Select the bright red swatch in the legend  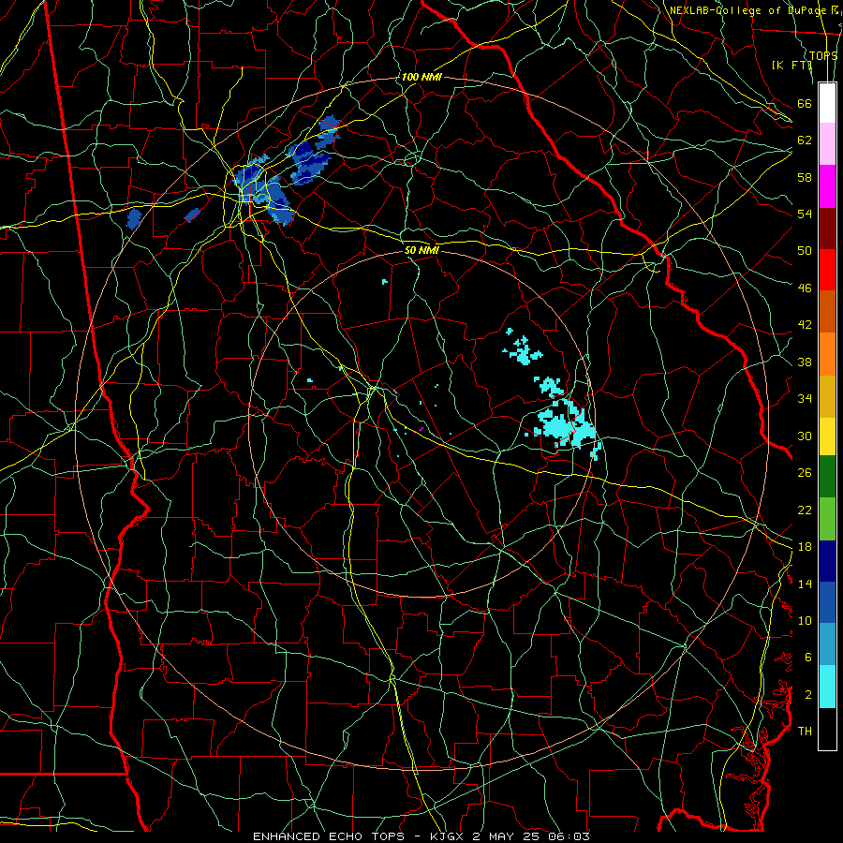827,270
